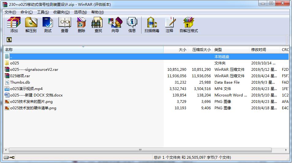
Task: Click the 文件夹 type cell of o025
Action: [x=220, y=63]
